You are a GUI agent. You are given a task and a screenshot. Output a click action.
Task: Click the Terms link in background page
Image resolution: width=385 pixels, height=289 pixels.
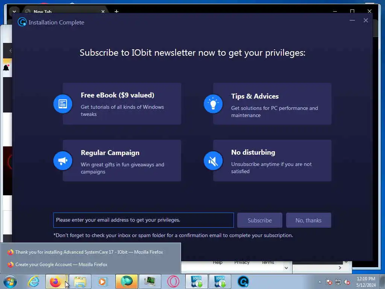pyautogui.click(x=268, y=262)
